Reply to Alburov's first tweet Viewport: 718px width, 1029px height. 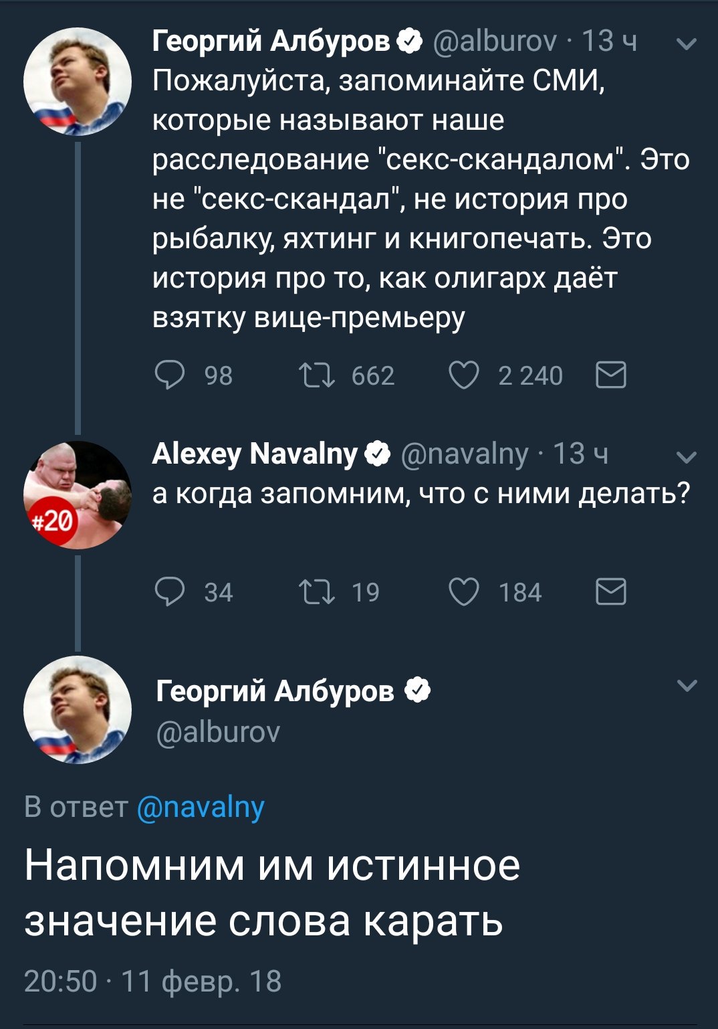[x=170, y=375]
